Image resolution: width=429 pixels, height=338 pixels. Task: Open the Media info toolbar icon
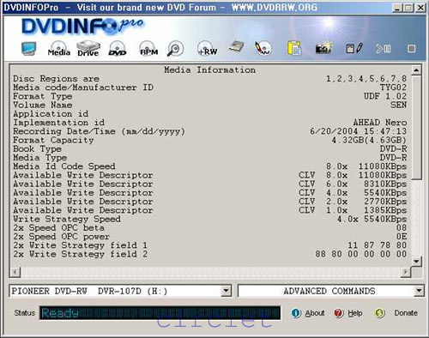(x=59, y=48)
